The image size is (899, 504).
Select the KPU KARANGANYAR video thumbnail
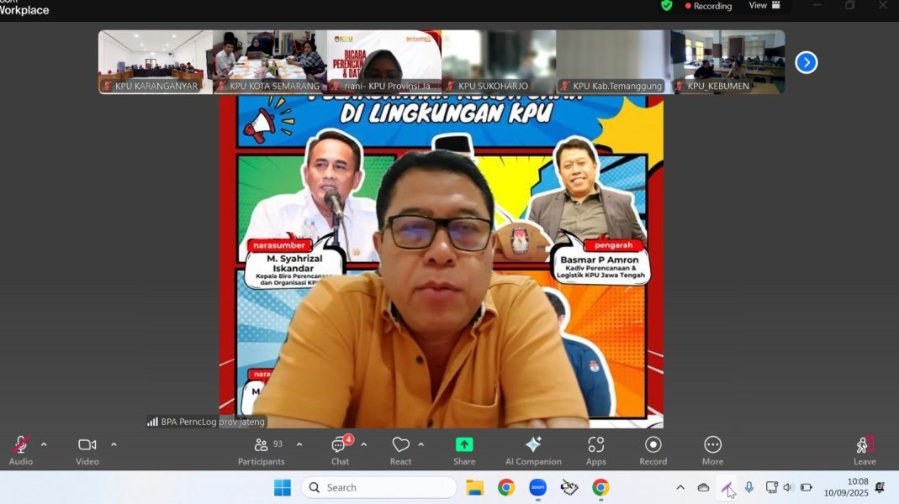tap(156, 61)
